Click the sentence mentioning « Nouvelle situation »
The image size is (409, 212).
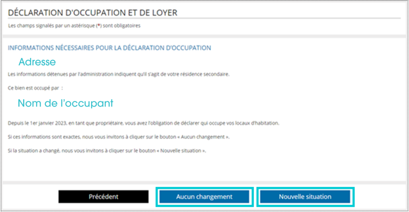tap(107, 151)
